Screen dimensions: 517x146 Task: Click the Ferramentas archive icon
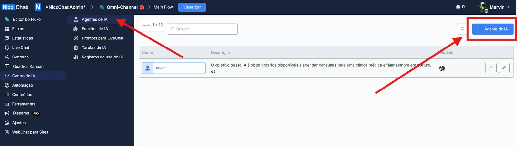[7, 104]
